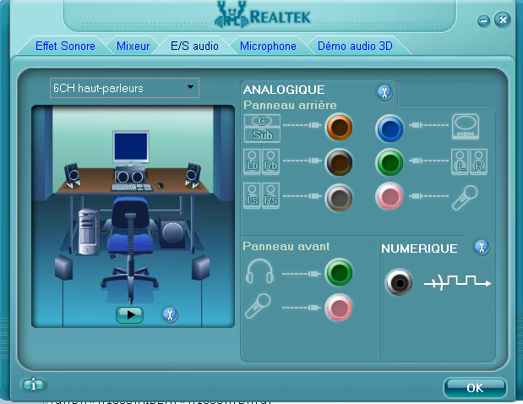The image size is (523, 404).
Task: Click the orange center/subwoofer rear jack
Action: click(x=339, y=128)
